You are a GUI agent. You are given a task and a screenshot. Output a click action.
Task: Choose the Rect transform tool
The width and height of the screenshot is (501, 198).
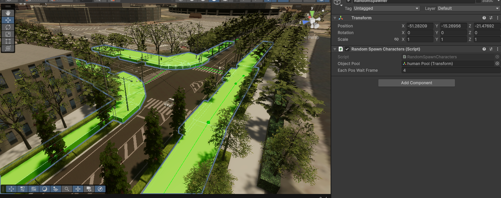8,41
